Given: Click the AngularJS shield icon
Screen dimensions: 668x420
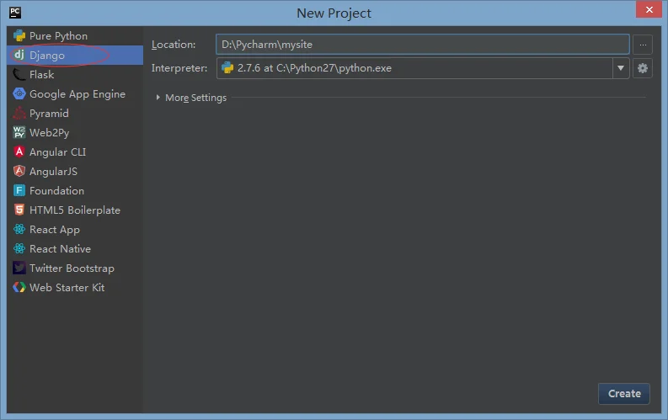Looking at the screenshot, I should (x=19, y=171).
